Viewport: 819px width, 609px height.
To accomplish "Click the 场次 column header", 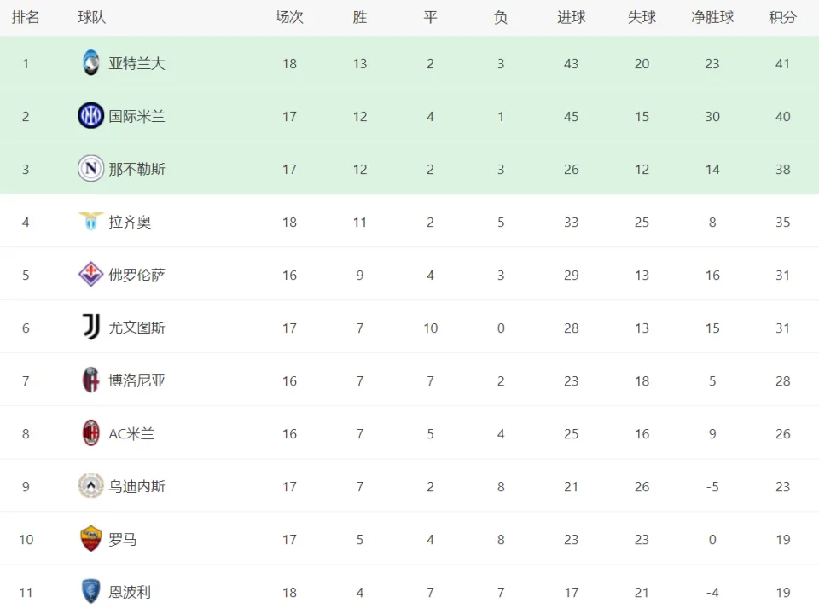I will (x=289, y=17).
